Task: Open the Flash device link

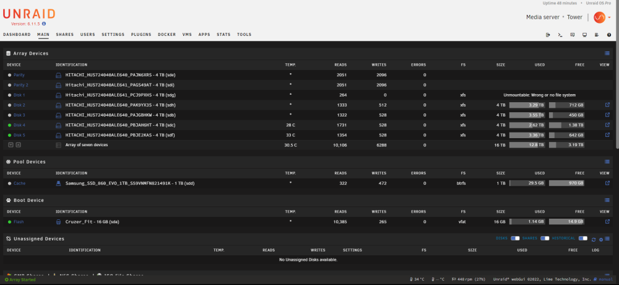Action: pos(19,222)
